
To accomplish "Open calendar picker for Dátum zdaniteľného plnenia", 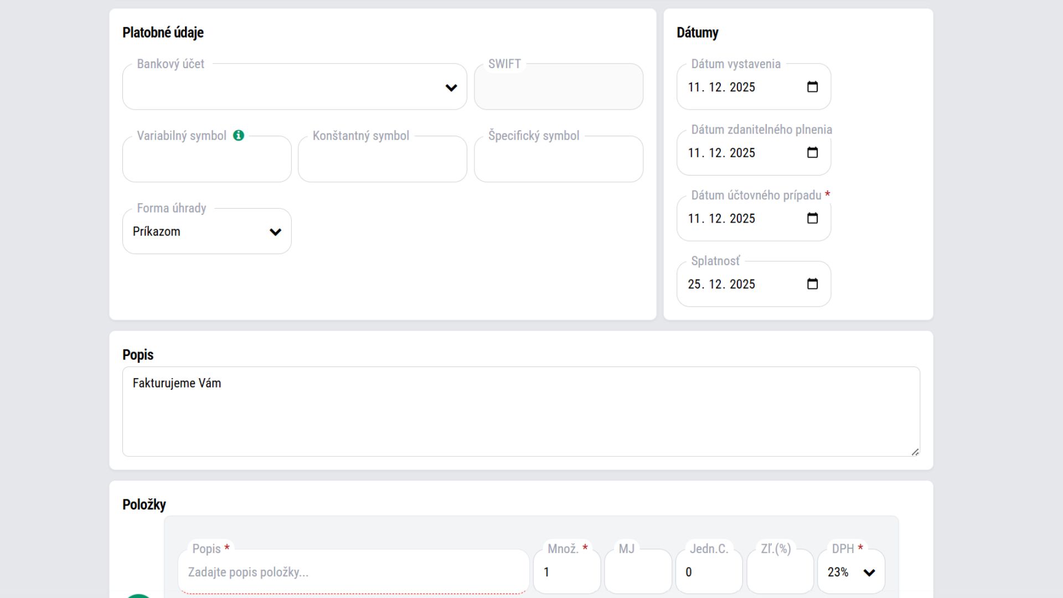I will coord(812,153).
